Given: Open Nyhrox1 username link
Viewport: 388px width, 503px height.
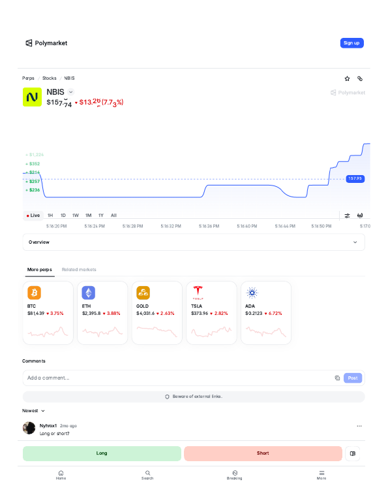Looking at the screenshot, I should click(x=48, y=426).
